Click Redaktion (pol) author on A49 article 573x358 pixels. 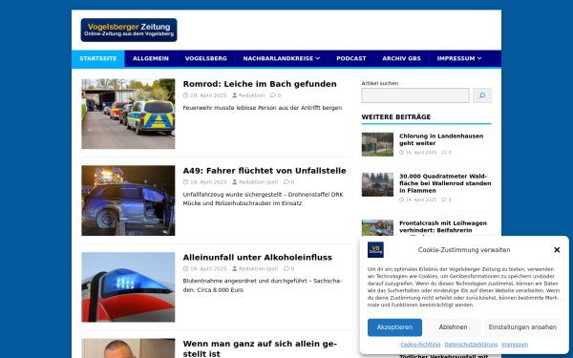[x=259, y=182]
